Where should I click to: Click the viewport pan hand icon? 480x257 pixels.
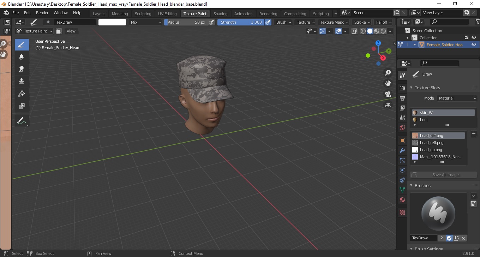(388, 83)
